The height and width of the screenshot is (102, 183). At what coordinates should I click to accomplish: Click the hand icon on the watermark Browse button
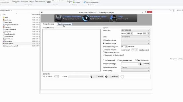point(141,64)
